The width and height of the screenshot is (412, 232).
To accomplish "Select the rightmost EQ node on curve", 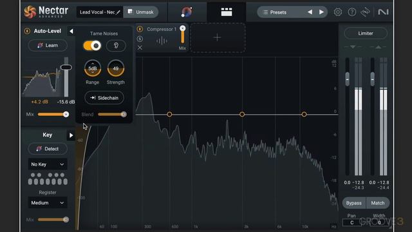I will [304, 114].
